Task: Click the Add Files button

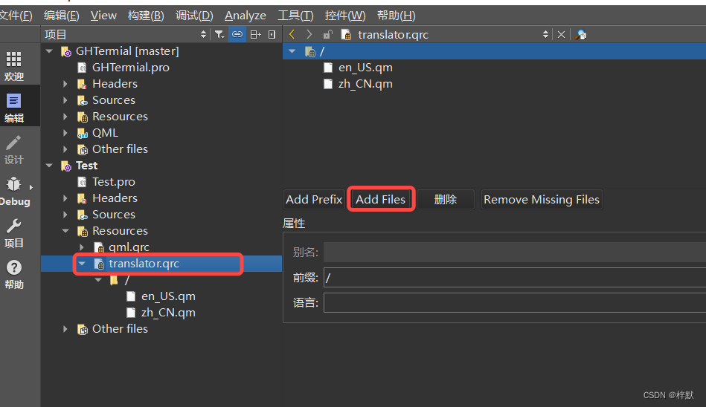Action: point(381,199)
